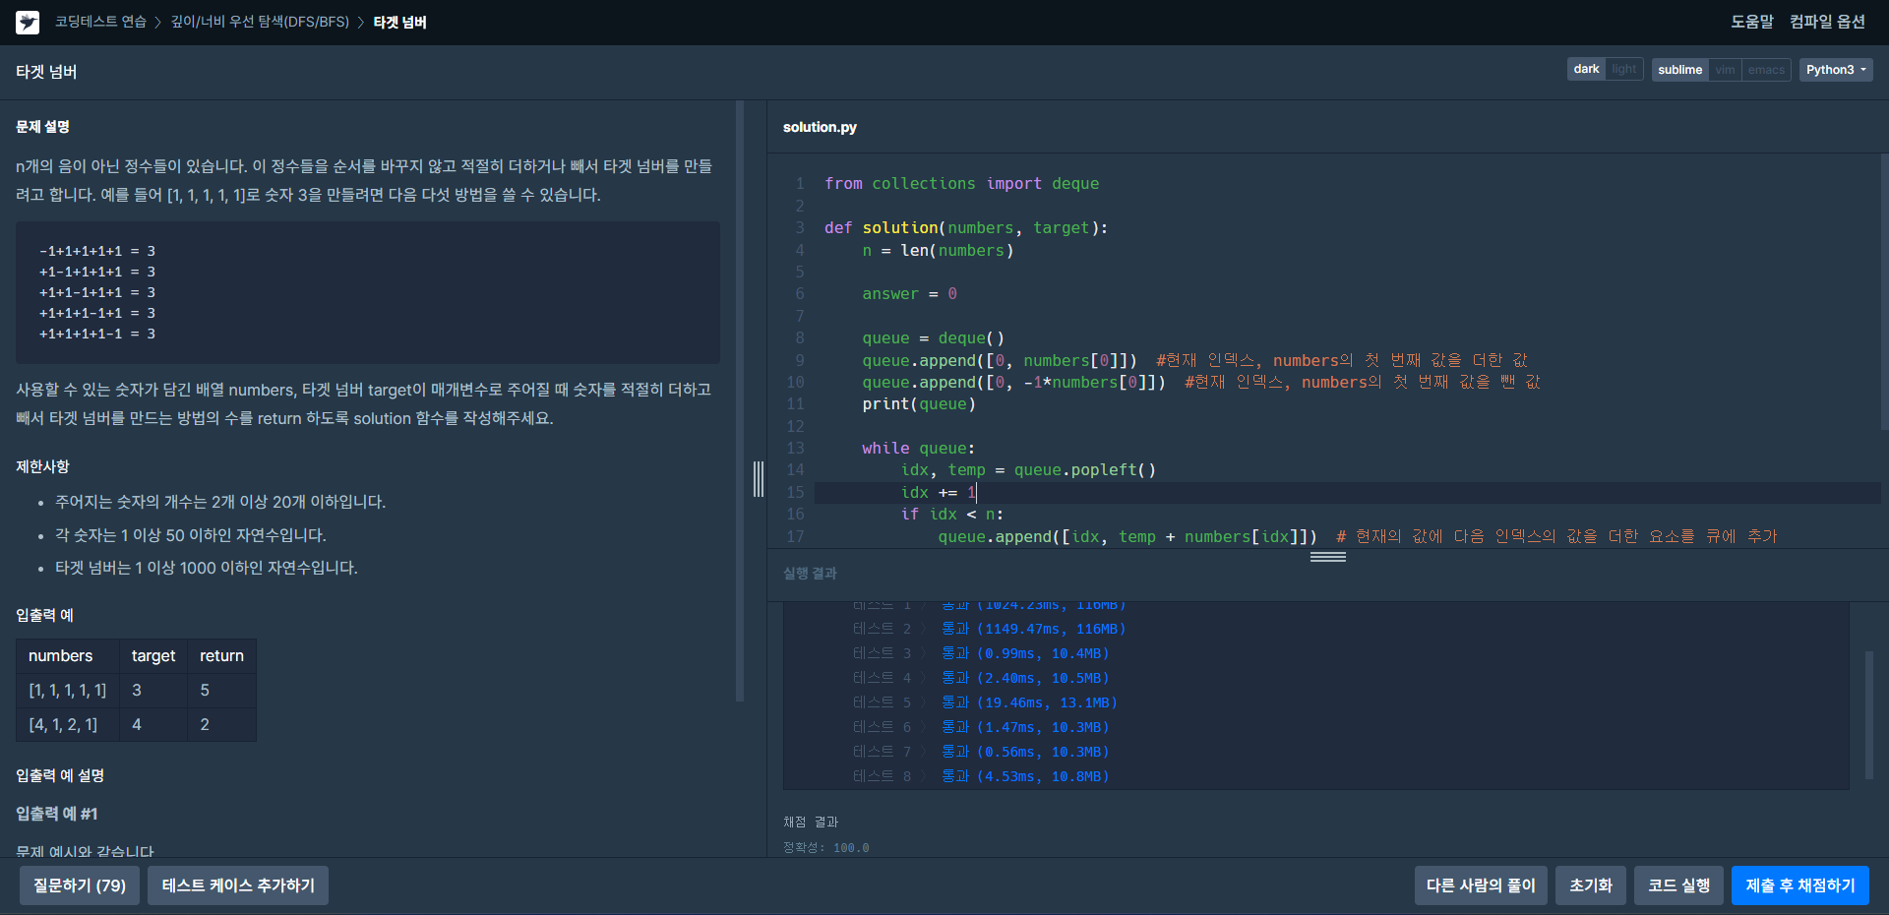Open the 도움말 help menu

1751,22
